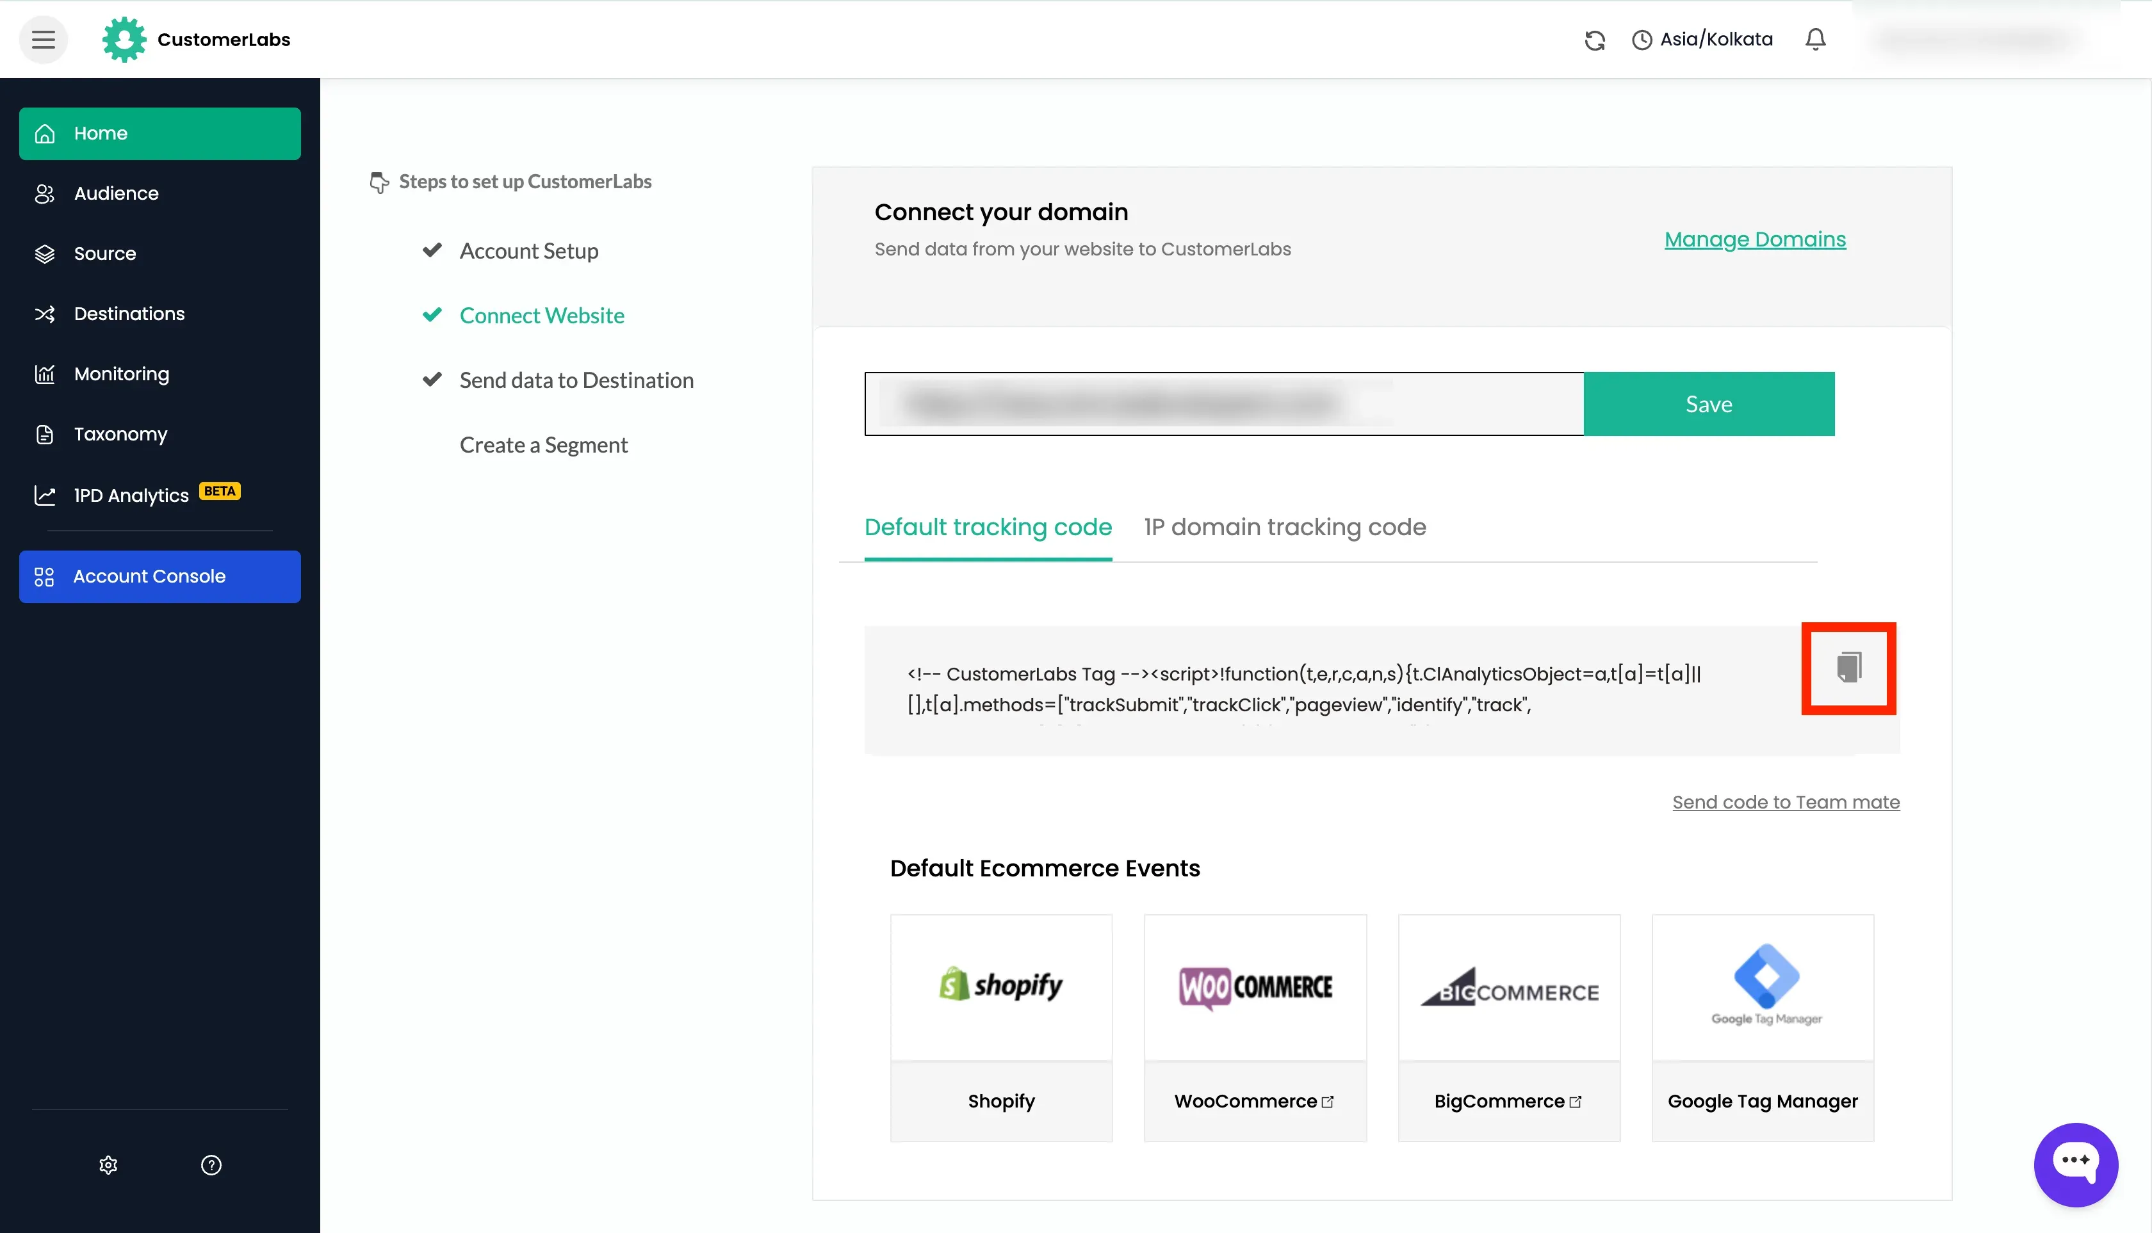Copy the tracking code with copy icon

click(x=1848, y=667)
